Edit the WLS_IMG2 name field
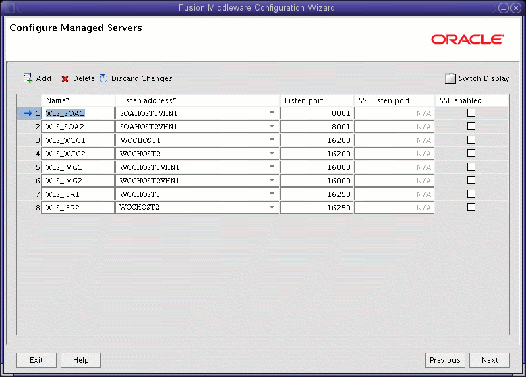526x377 pixels. point(78,181)
